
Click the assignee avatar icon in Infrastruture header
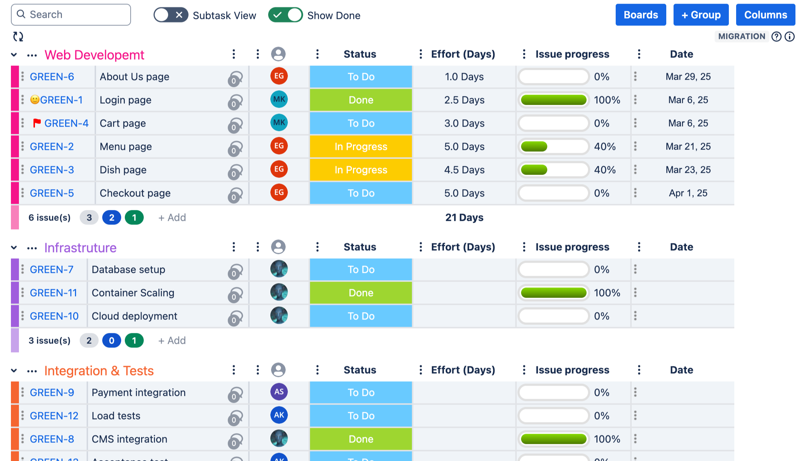pyautogui.click(x=278, y=247)
